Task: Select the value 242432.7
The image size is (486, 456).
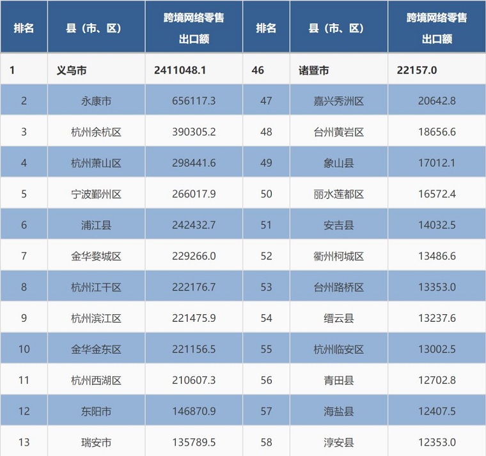Action: pos(194,225)
